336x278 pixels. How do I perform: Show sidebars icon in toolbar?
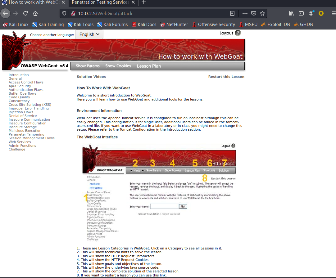pos(301,13)
